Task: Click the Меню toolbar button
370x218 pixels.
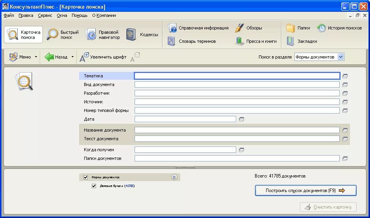Action: click(x=20, y=57)
